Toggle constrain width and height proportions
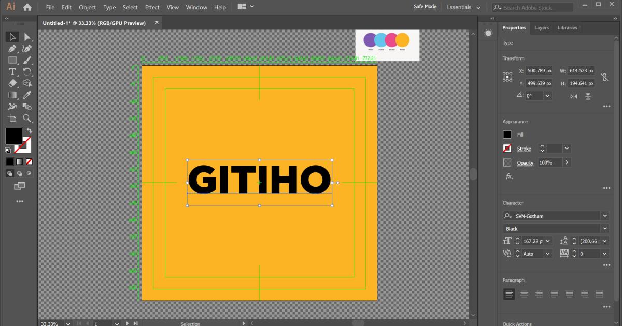The image size is (622, 326). tap(604, 77)
